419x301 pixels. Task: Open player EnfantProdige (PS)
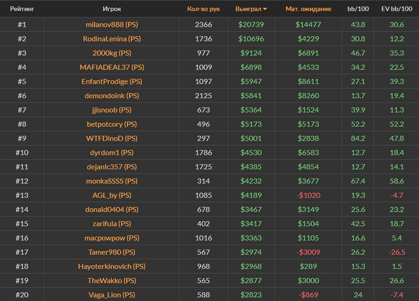[x=112, y=81]
